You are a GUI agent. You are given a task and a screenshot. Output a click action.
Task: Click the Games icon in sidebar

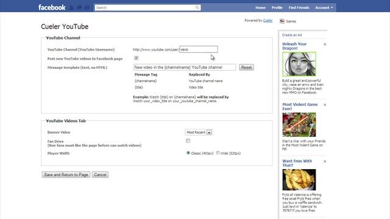282,21
